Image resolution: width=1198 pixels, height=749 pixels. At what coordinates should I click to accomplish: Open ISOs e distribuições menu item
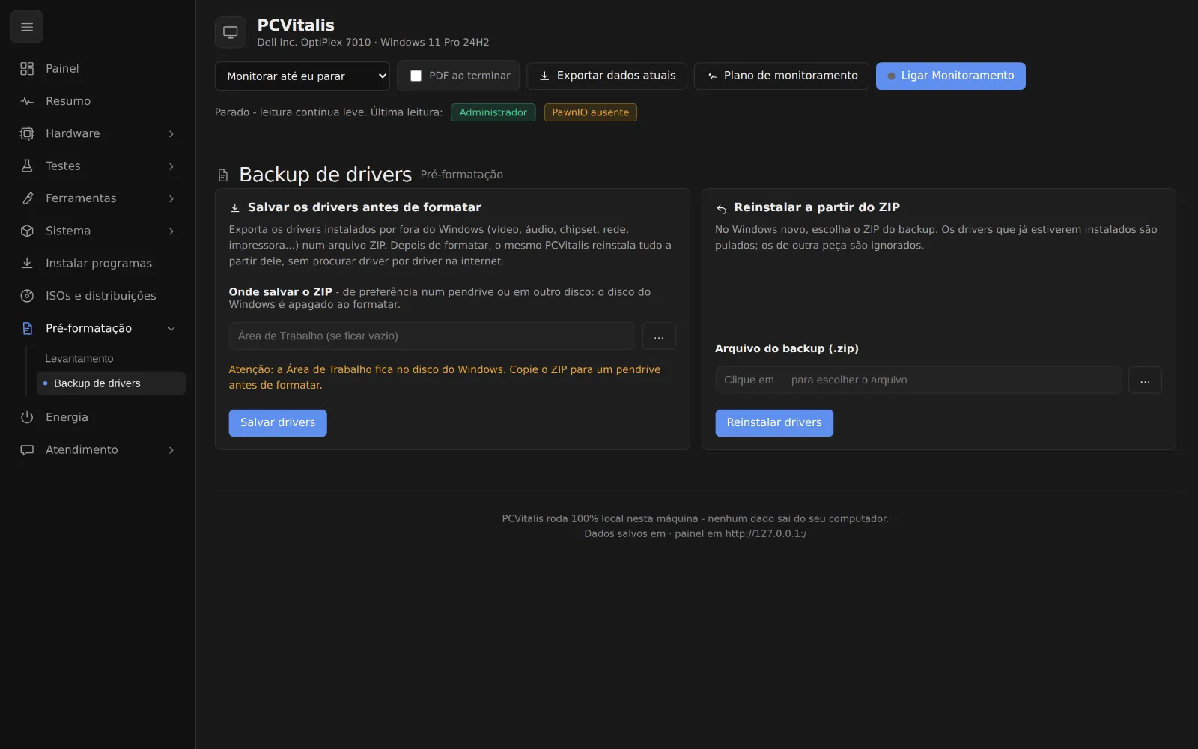pos(97,296)
